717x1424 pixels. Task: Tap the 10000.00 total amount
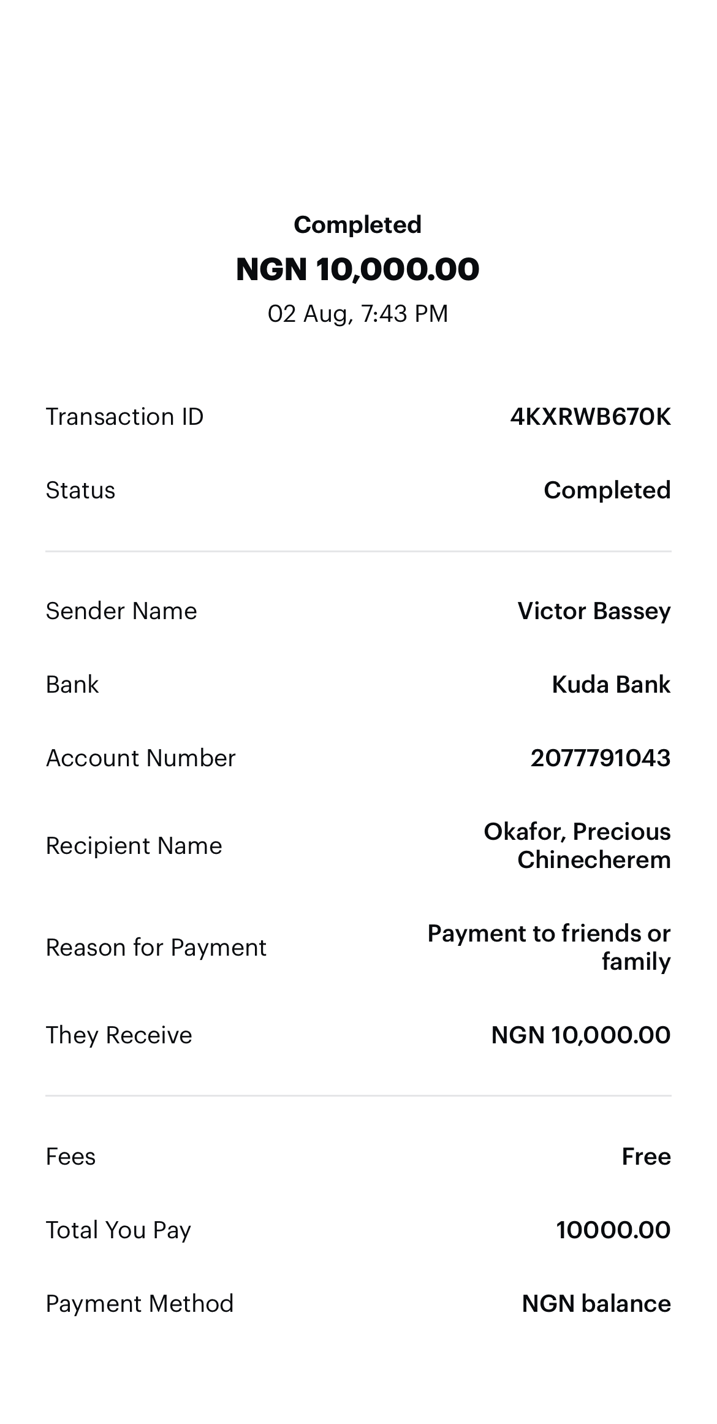[x=613, y=1230]
